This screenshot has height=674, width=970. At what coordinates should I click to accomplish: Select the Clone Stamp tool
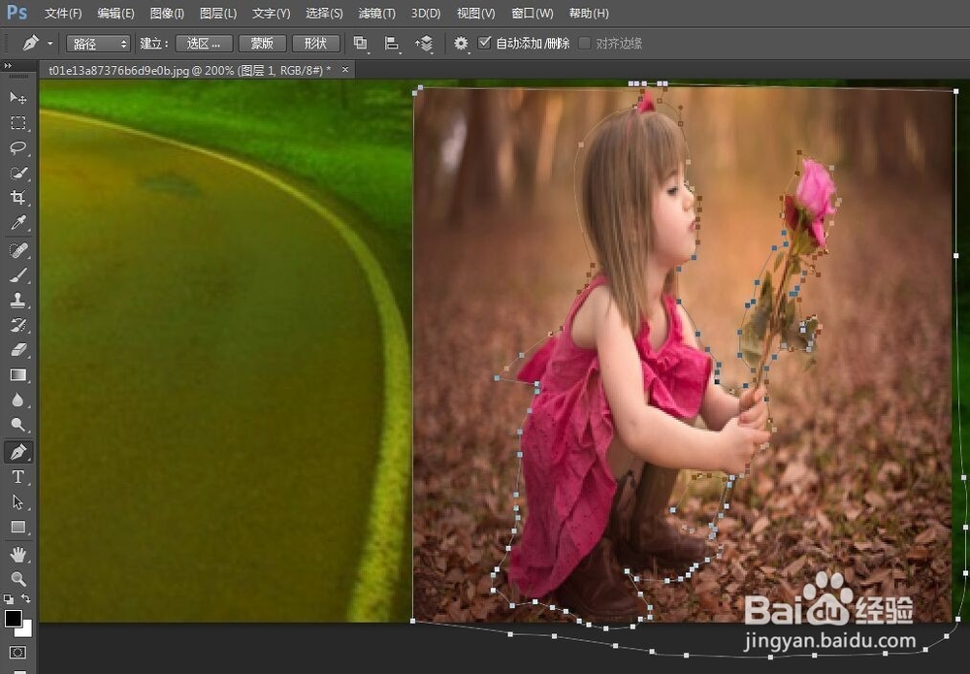[17, 300]
